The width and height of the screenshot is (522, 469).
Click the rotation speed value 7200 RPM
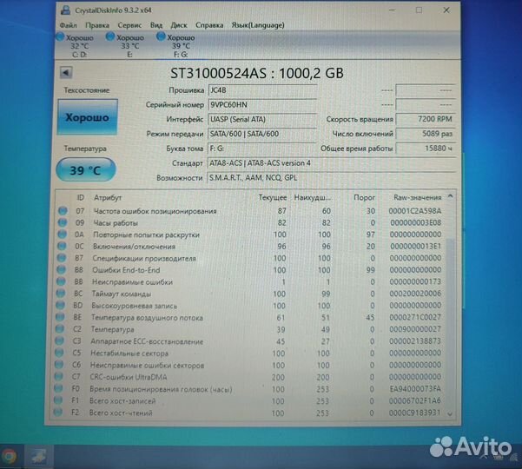point(425,119)
